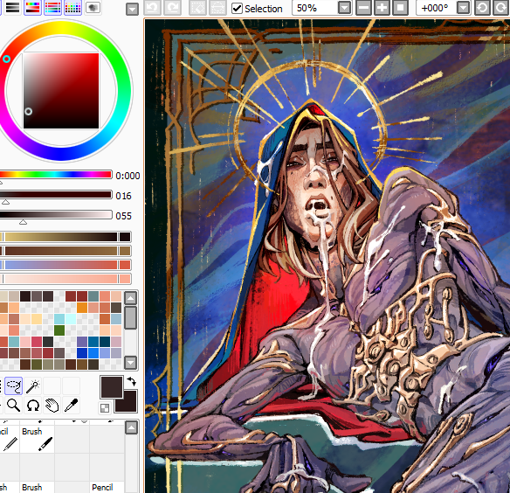Adjust the luminosity slider showing 055
The image size is (510, 493).
pos(56,215)
